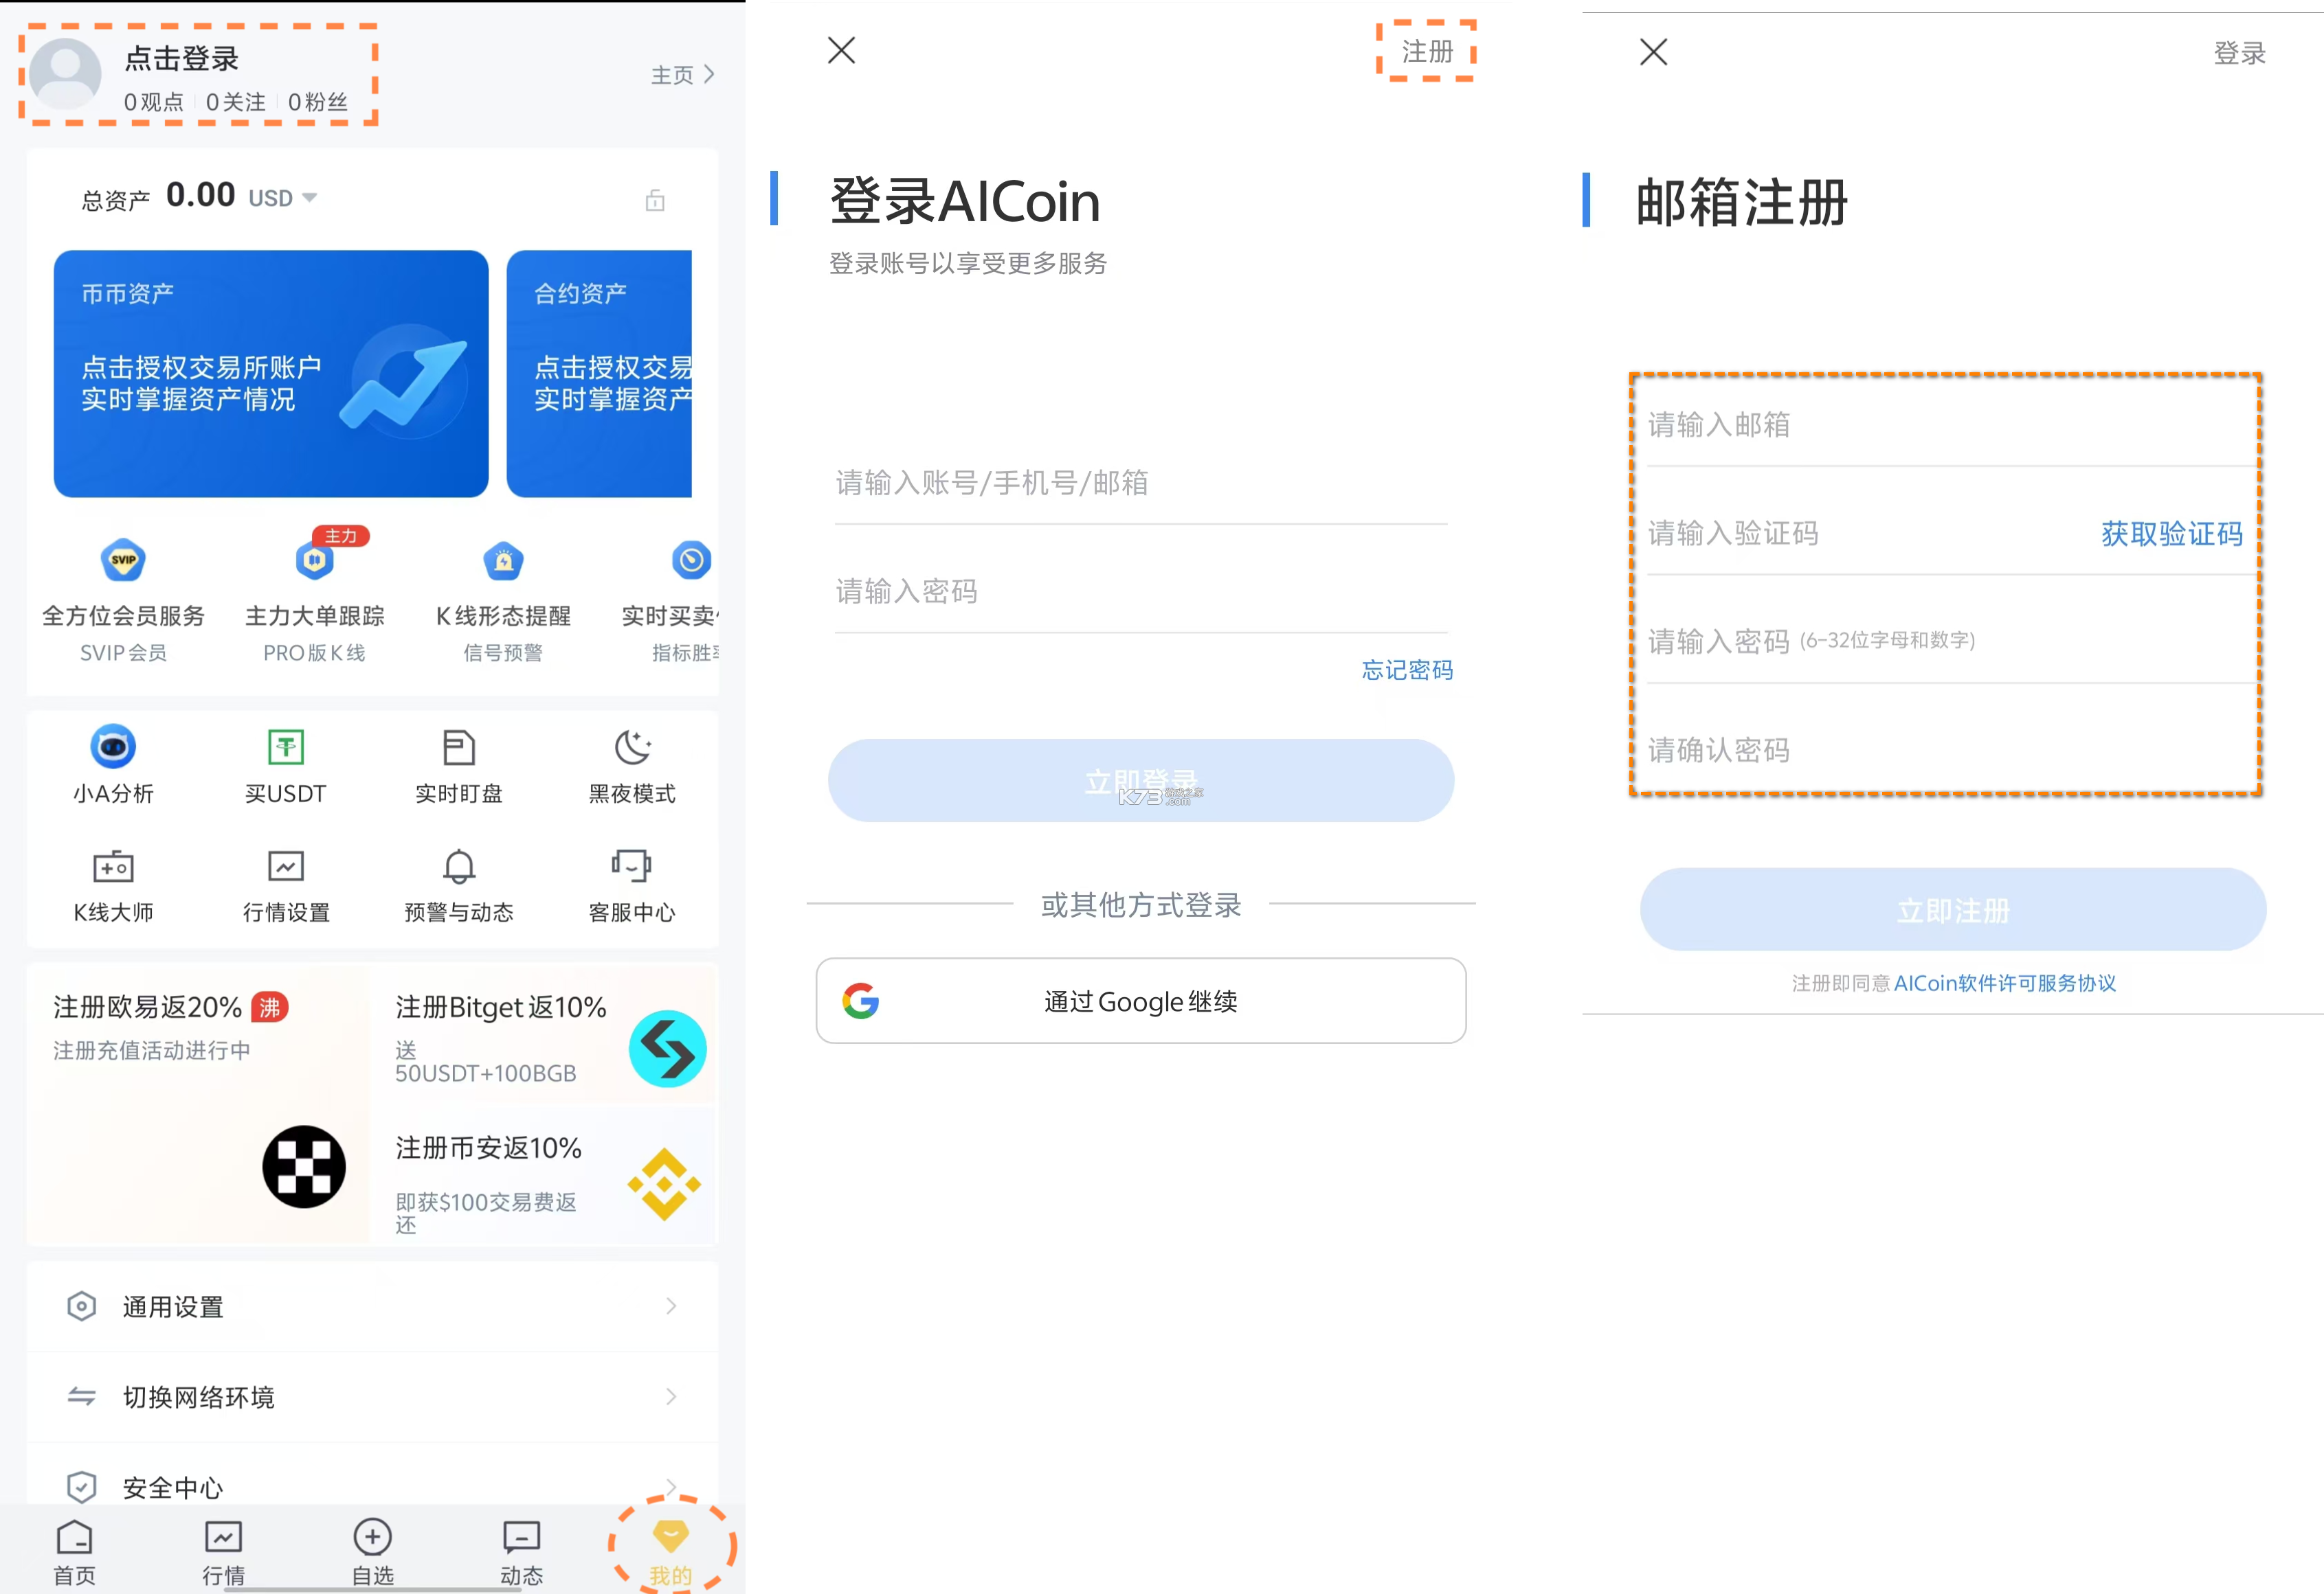Switch to the 行情 bottom tab
2324x1594 pixels.
(x=223, y=1553)
